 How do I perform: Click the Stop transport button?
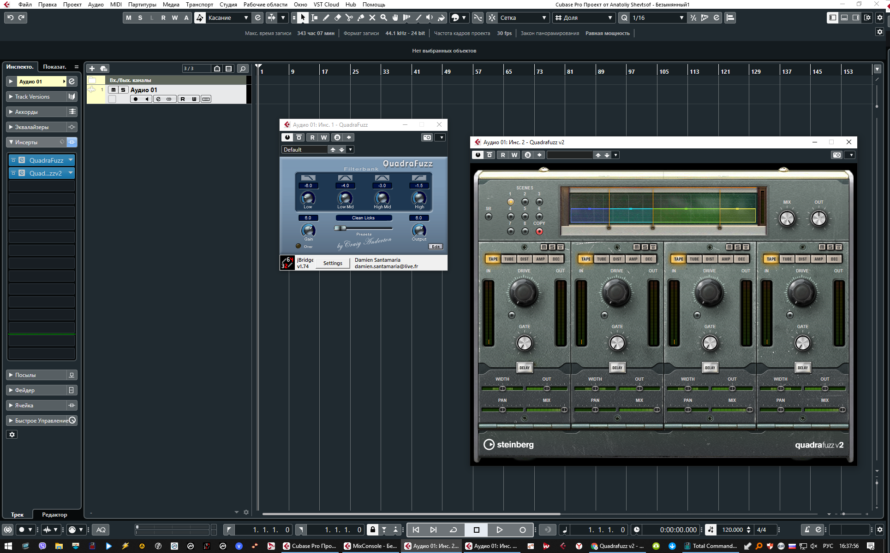click(477, 529)
